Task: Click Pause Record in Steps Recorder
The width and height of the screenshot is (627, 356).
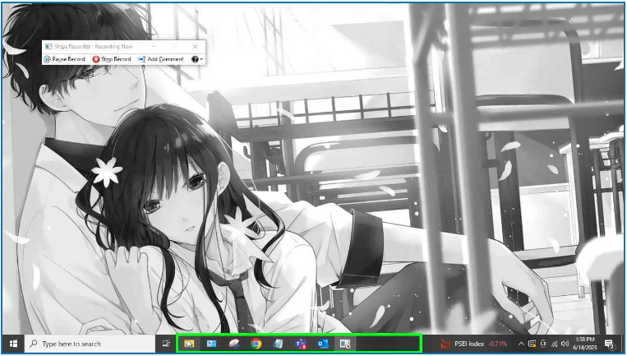Action: pyautogui.click(x=64, y=59)
